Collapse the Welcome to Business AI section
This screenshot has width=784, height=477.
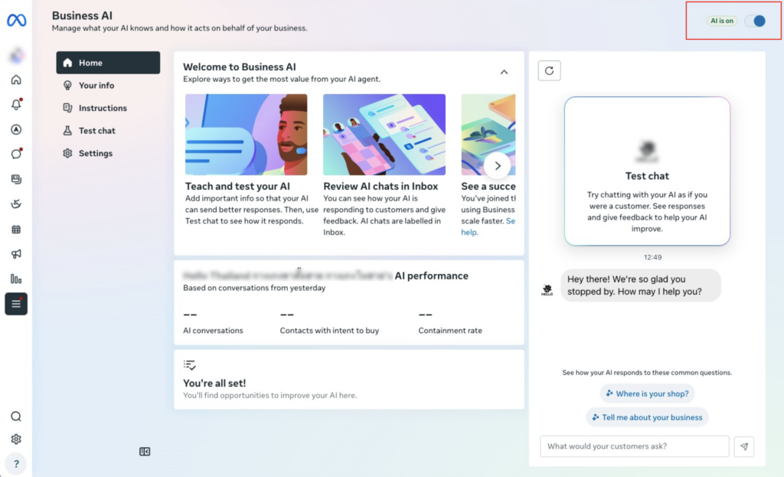pyautogui.click(x=504, y=72)
